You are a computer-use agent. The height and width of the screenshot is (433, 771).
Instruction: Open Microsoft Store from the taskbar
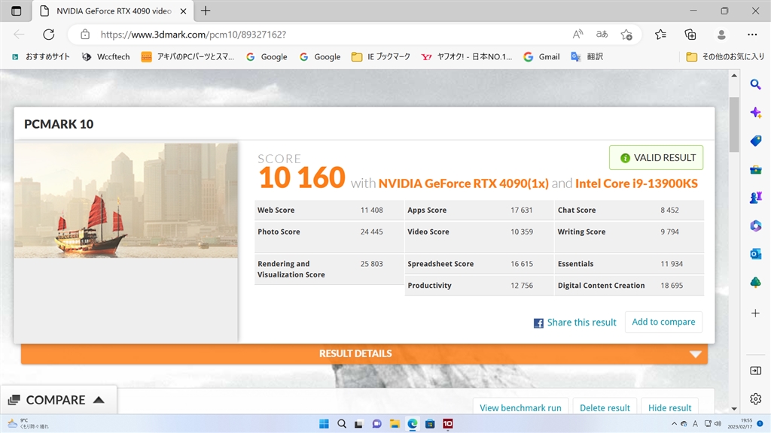click(x=430, y=424)
